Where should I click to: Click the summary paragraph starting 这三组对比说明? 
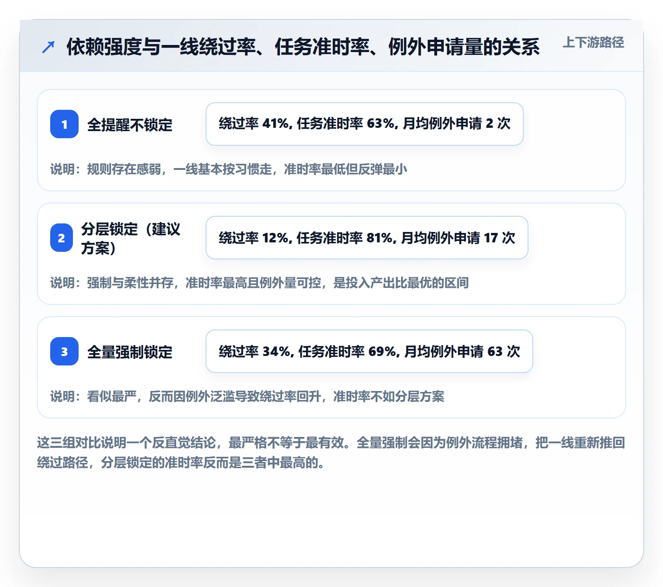coord(331,453)
